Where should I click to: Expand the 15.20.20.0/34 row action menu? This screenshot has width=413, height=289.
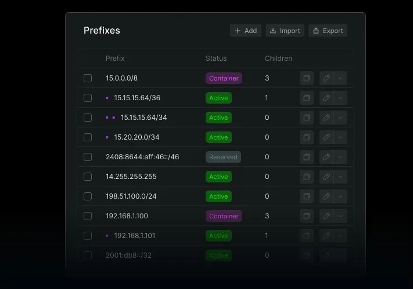click(x=341, y=137)
